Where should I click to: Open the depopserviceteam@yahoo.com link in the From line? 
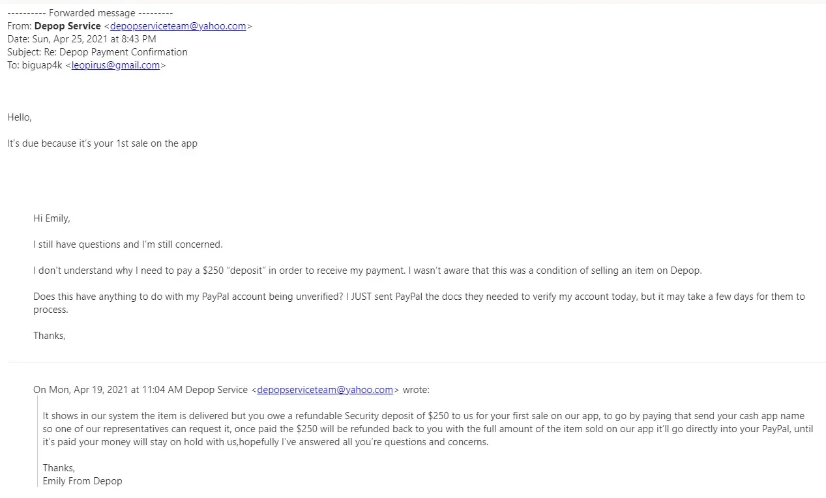point(178,26)
